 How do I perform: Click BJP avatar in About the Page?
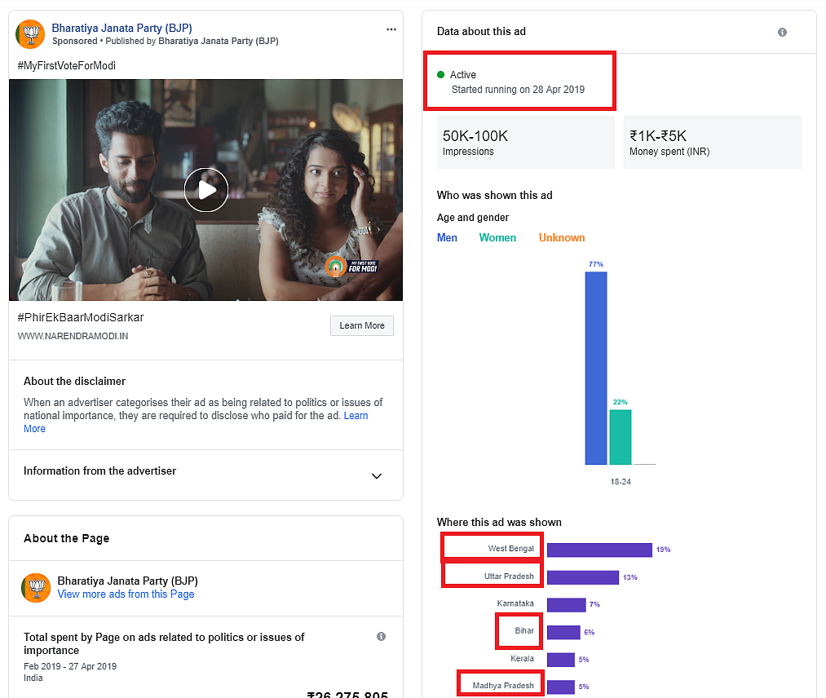(36, 587)
